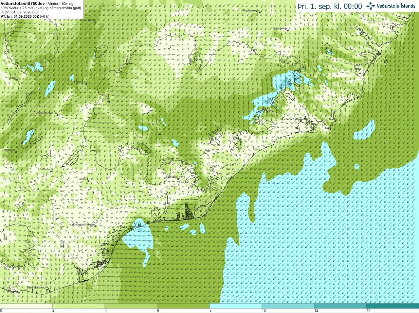Click the Þri. 1. sep. kl. 00:00 timestamp
Image resolution: width=419 pixels, height=313 pixels.
[x=330, y=6]
